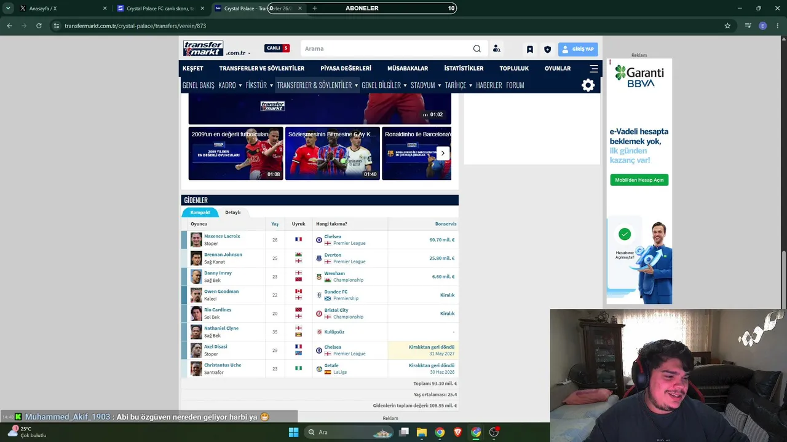Screen dimensions: 787x442
Task: Open a new browser tab
Action: pos(315,9)
